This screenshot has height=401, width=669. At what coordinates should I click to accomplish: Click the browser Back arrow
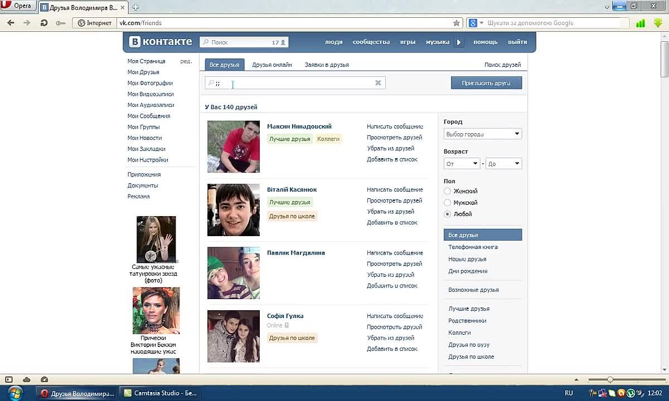pos(11,23)
